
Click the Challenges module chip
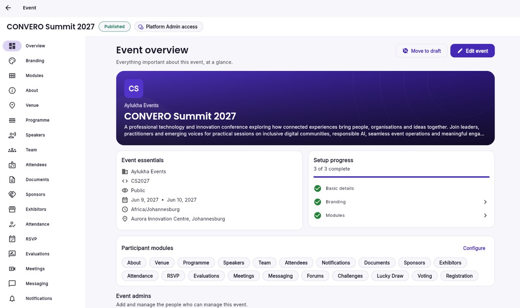click(350, 276)
